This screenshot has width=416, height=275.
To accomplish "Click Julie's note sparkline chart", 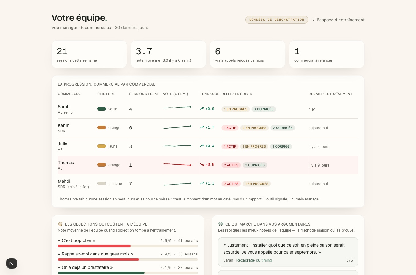I will [x=177, y=146].
